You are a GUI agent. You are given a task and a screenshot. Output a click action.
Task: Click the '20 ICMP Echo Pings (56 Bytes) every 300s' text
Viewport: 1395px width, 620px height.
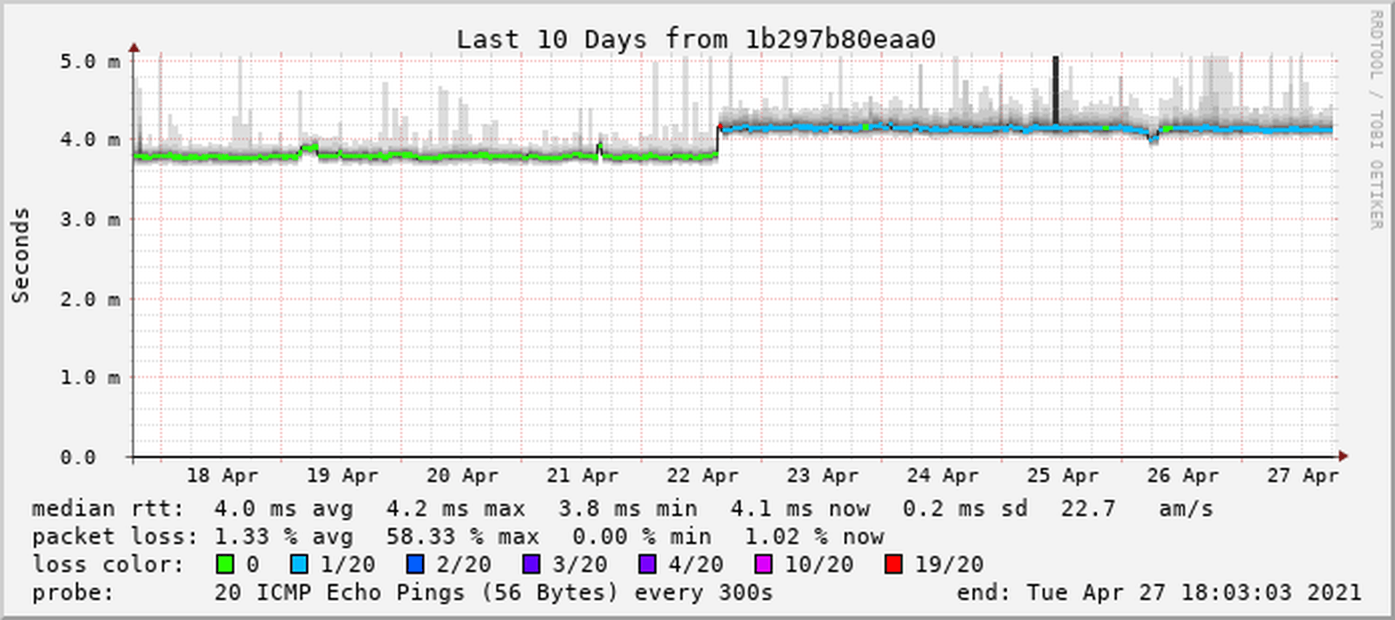(x=493, y=592)
